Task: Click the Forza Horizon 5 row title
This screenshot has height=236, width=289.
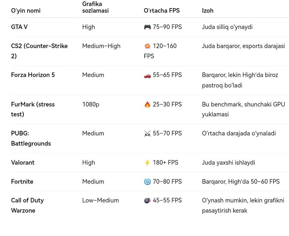Action: coord(33,75)
